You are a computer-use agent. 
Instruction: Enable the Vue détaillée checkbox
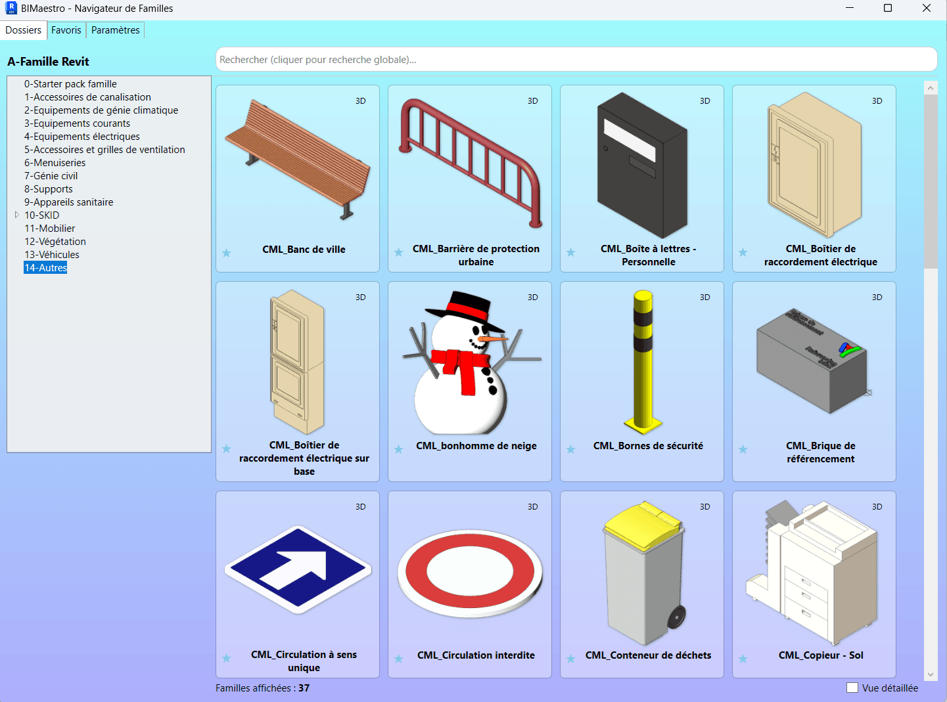852,688
